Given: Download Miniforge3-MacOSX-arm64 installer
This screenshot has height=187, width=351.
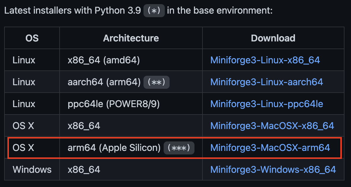Looking at the screenshot, I should (x=270, y=148).
